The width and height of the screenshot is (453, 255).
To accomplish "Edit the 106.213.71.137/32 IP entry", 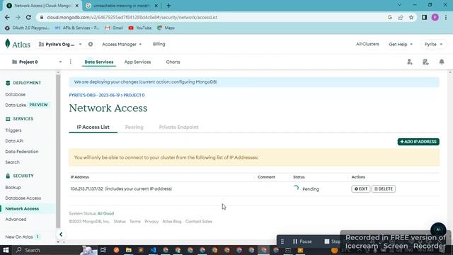I will [360, 189].
